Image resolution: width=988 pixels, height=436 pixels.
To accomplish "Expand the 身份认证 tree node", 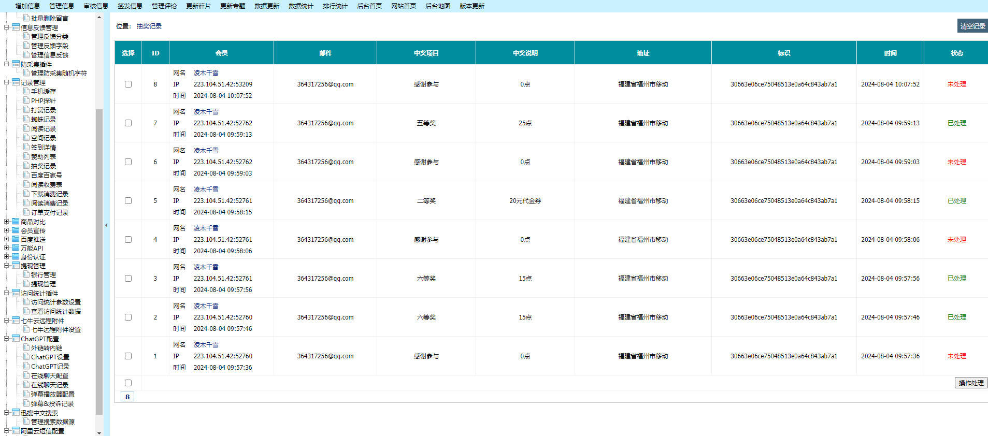I will click(x=7, y=257).
